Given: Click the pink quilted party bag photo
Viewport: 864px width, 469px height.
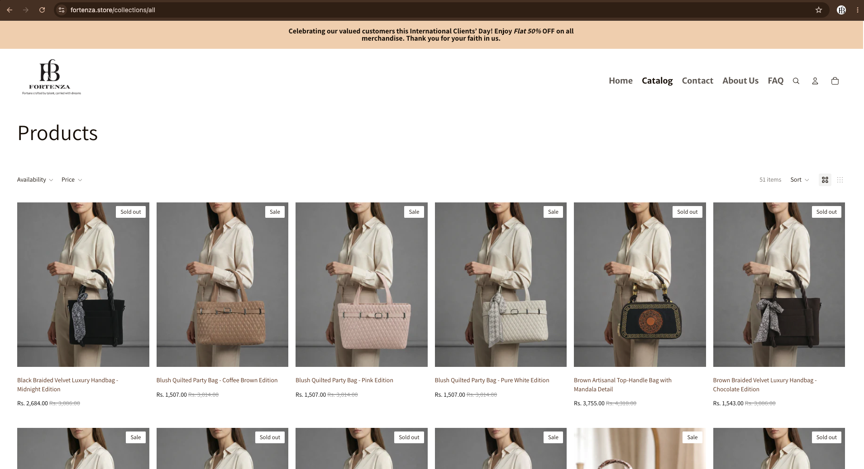Looking at the screenshot, I should [x=362, y=285].
